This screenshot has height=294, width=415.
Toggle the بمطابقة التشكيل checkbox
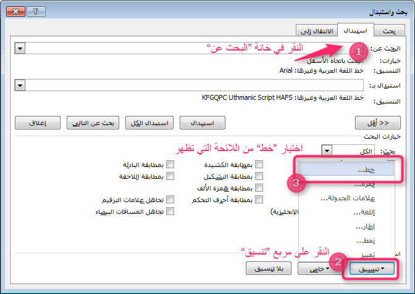coord(259,176)
